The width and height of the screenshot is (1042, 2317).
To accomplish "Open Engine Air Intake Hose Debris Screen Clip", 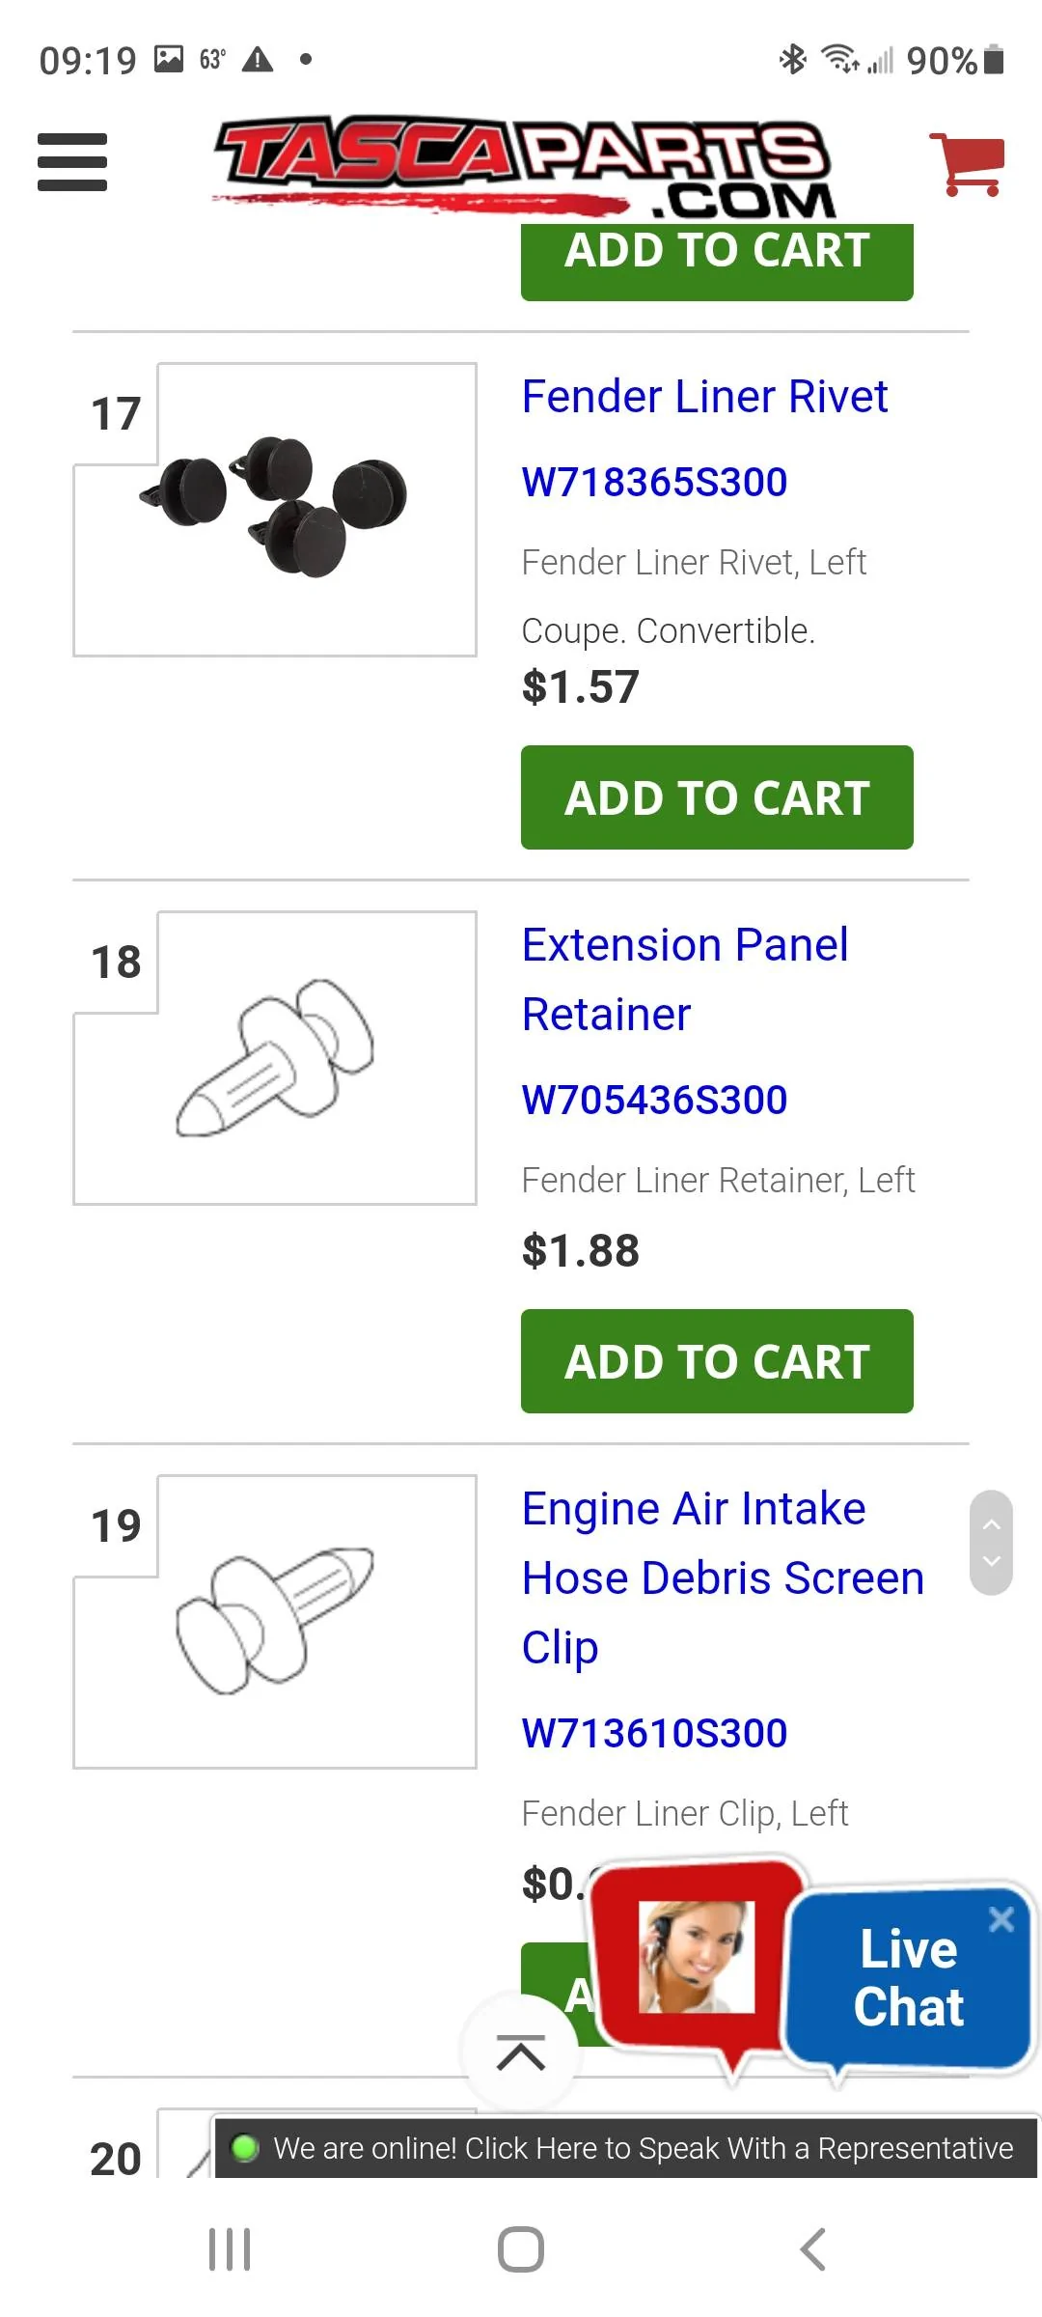I will click(723, 1577).
